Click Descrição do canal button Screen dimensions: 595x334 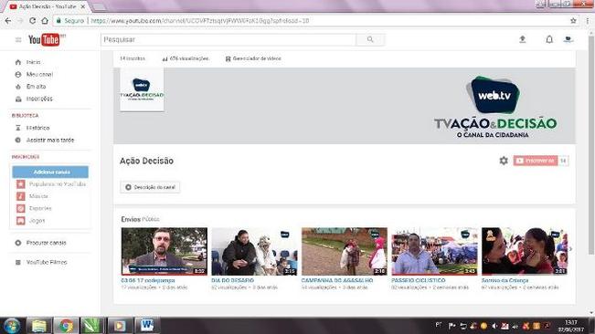coord(150,187)
